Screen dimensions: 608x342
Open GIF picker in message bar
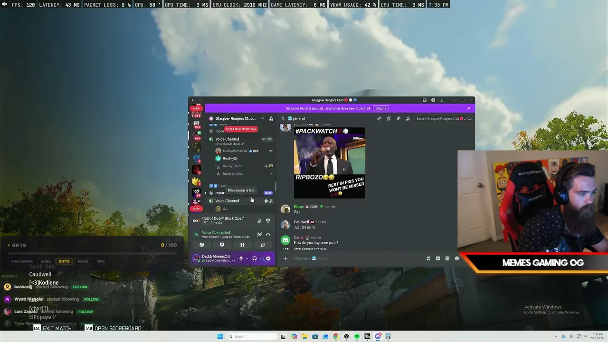(x=437, y=258)
